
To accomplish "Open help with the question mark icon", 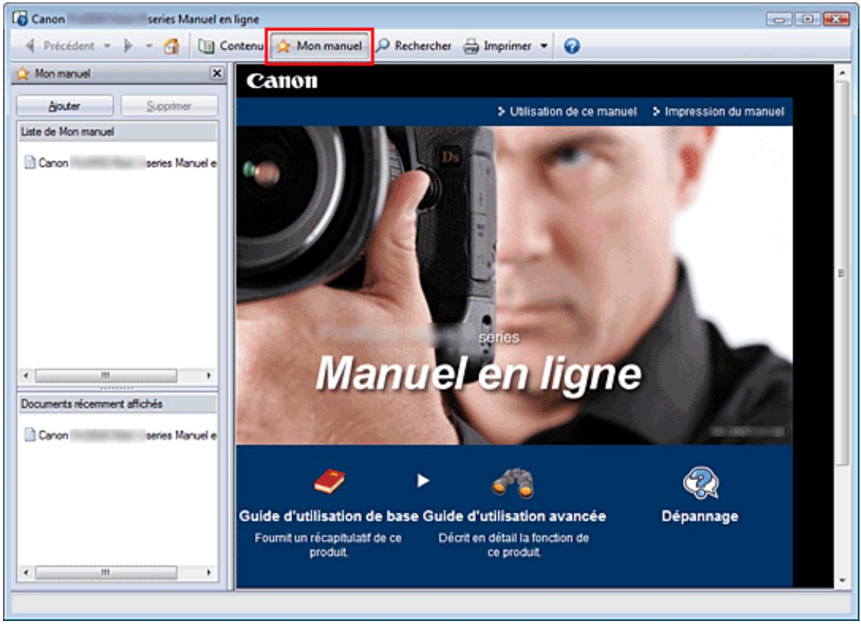I will pos(572,46).
